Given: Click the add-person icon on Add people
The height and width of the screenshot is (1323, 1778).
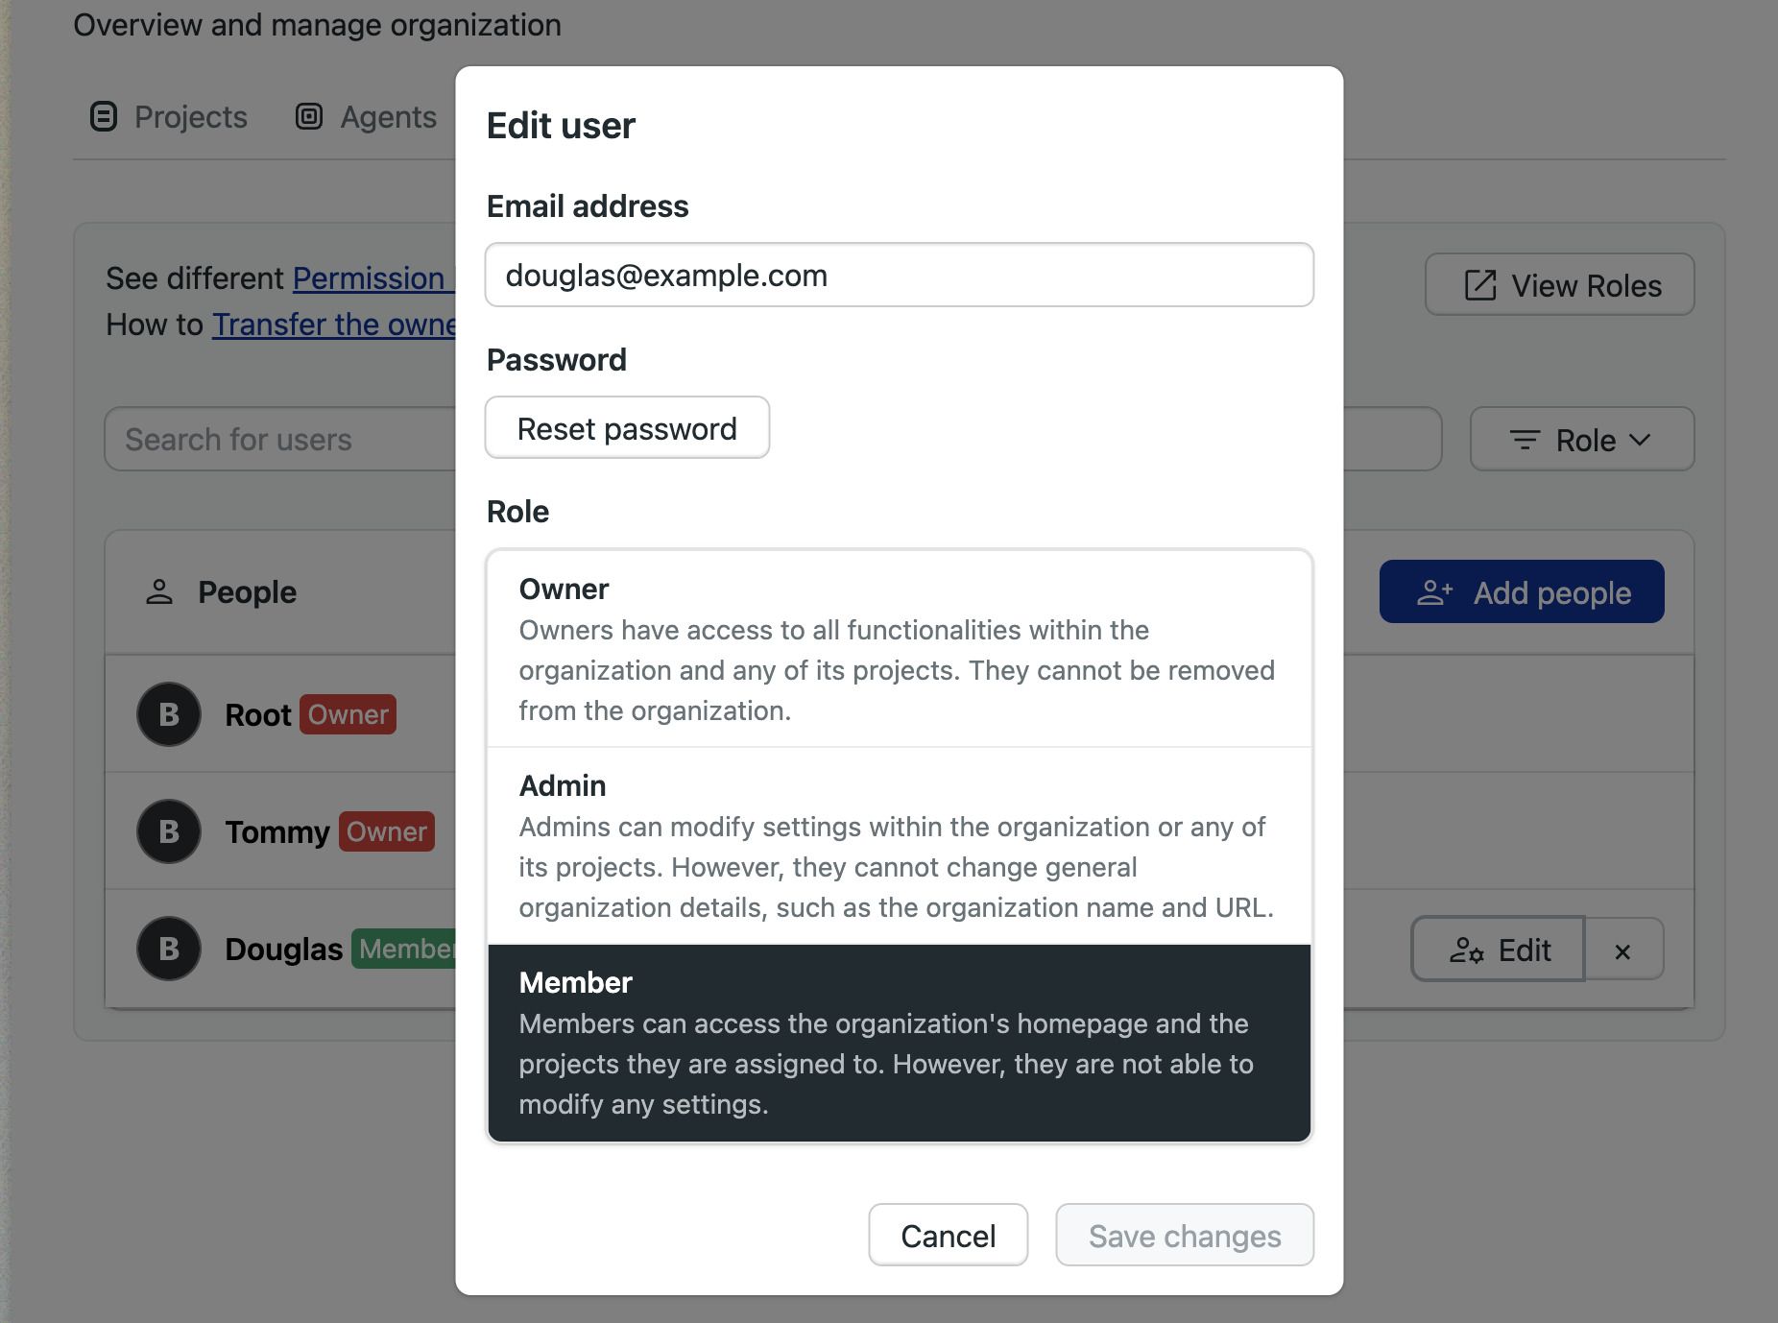Looking at the screenshot, I should (1434, 592).
